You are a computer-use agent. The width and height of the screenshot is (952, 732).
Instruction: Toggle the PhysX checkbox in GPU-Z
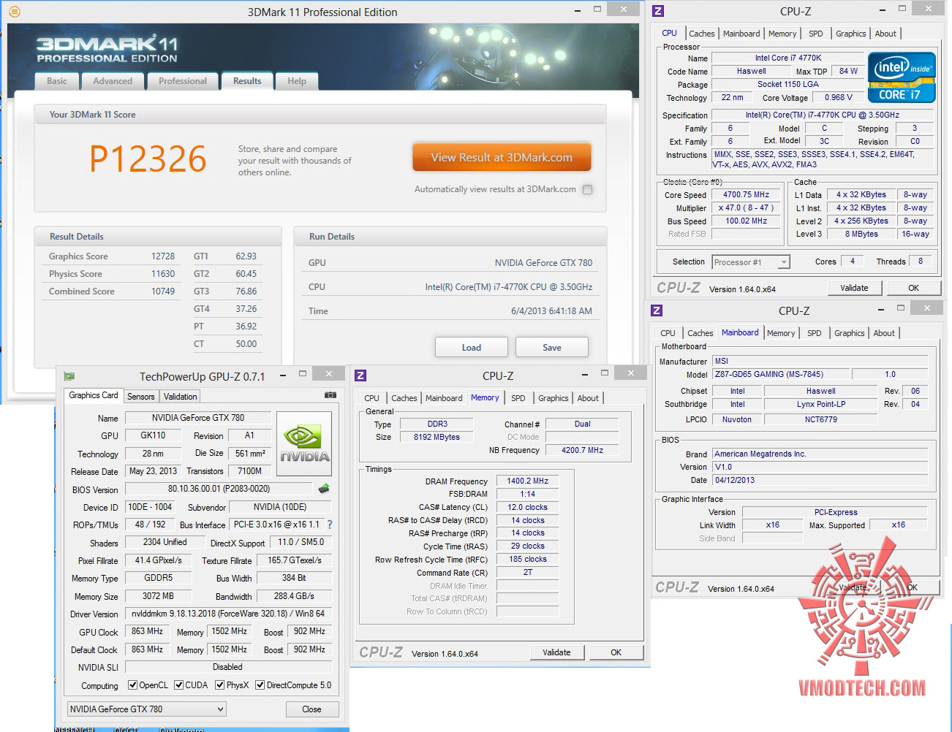click(x=219, y=685)
